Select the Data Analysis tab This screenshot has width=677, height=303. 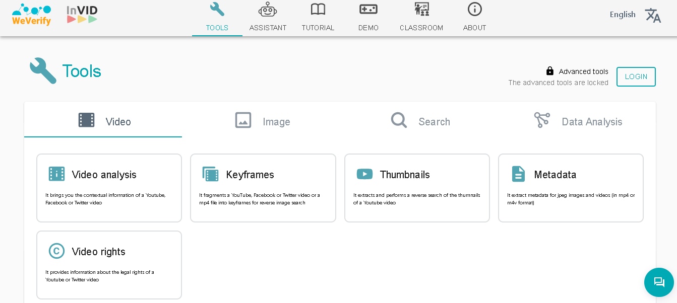click(578, 121)
